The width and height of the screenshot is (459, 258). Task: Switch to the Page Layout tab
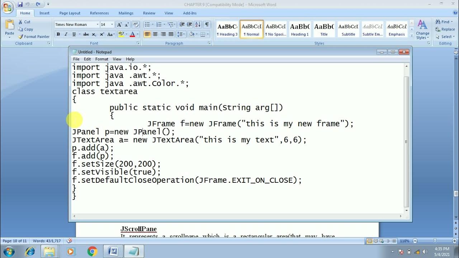(70, 13)
